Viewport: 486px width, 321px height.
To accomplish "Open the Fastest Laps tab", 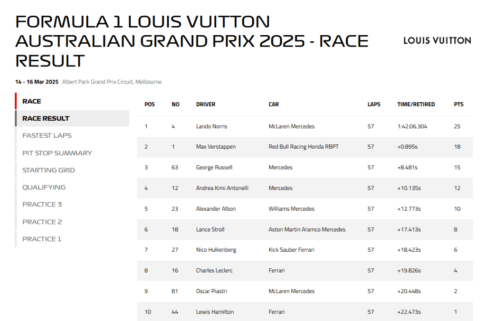I will [47, 136].
